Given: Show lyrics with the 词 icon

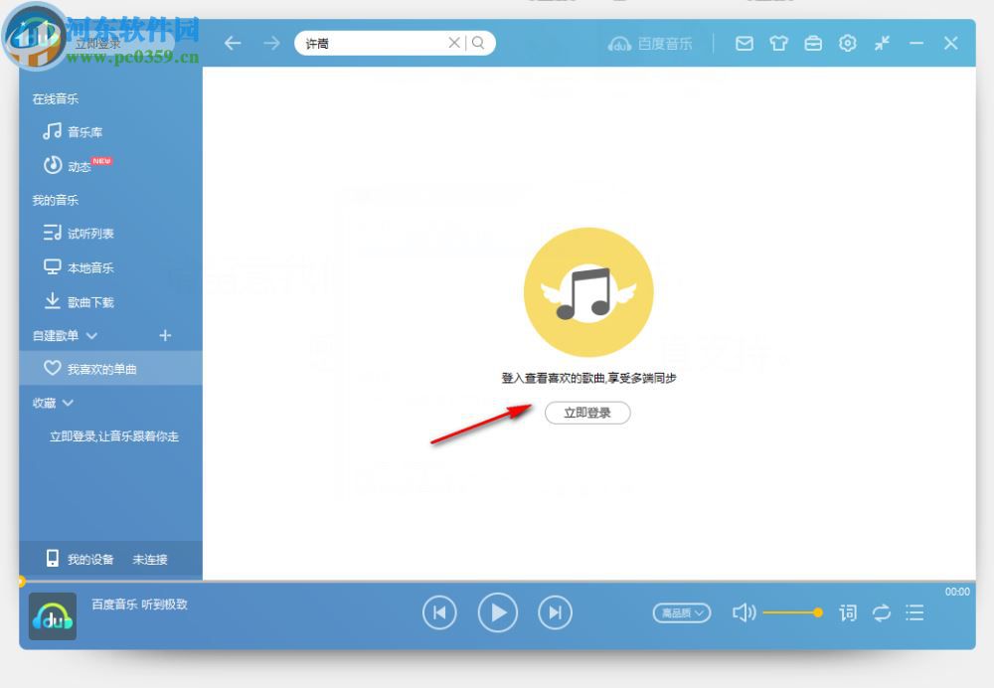Looking at the screenshot, I should tap(848, 613).
